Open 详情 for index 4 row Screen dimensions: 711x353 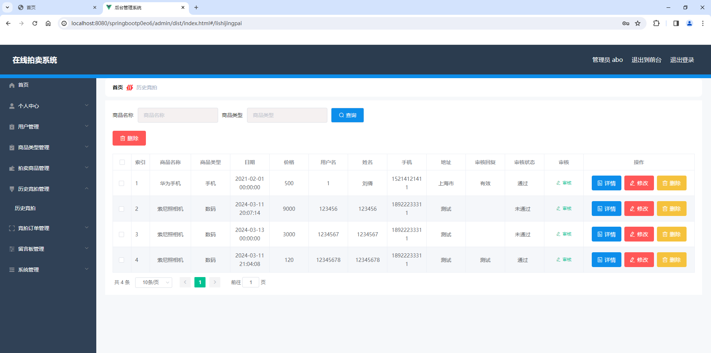606,260
